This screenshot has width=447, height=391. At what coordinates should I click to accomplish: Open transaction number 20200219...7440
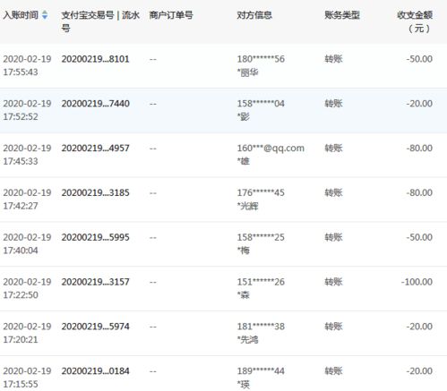95,104
